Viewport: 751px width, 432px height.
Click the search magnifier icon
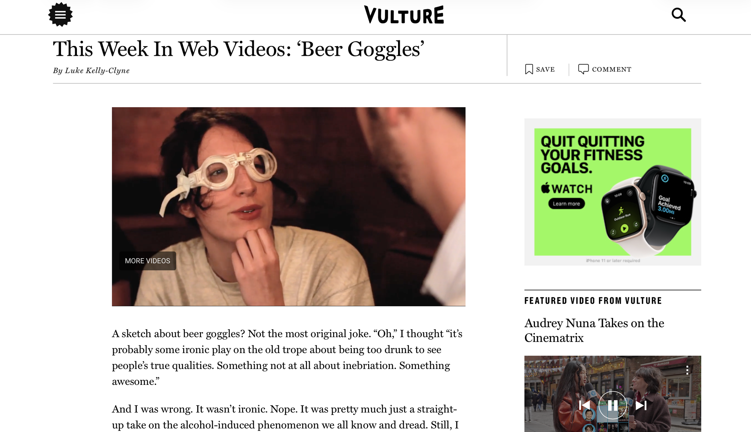pyautogui.click(x=678, y=15)
